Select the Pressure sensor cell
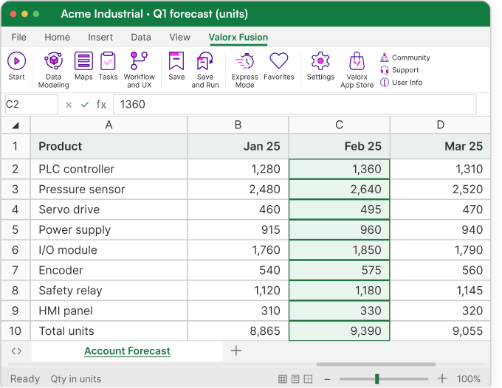This screenshot has width=502, height=388. coord(109,190)
